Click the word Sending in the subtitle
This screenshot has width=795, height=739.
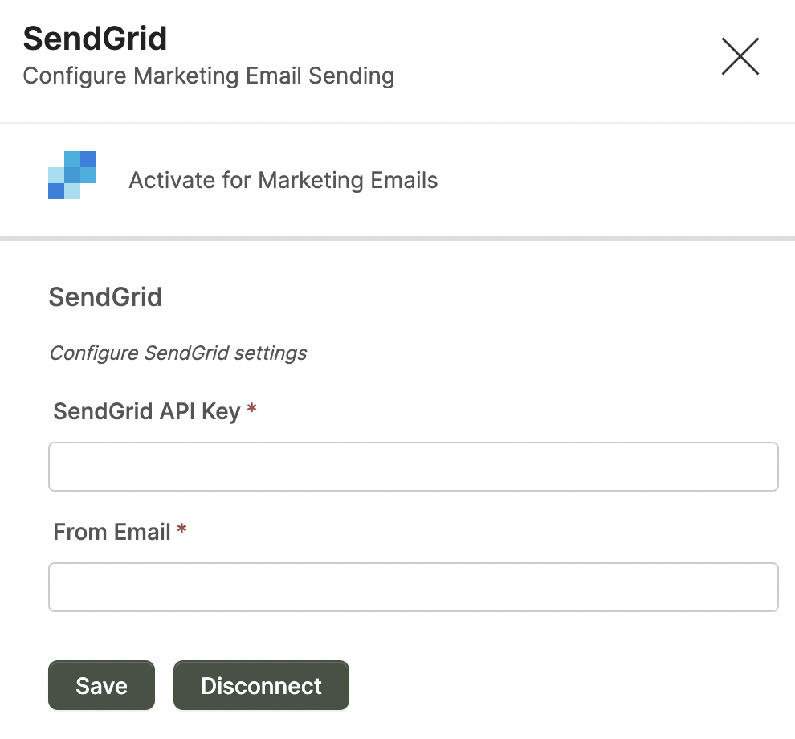point(352,76)
